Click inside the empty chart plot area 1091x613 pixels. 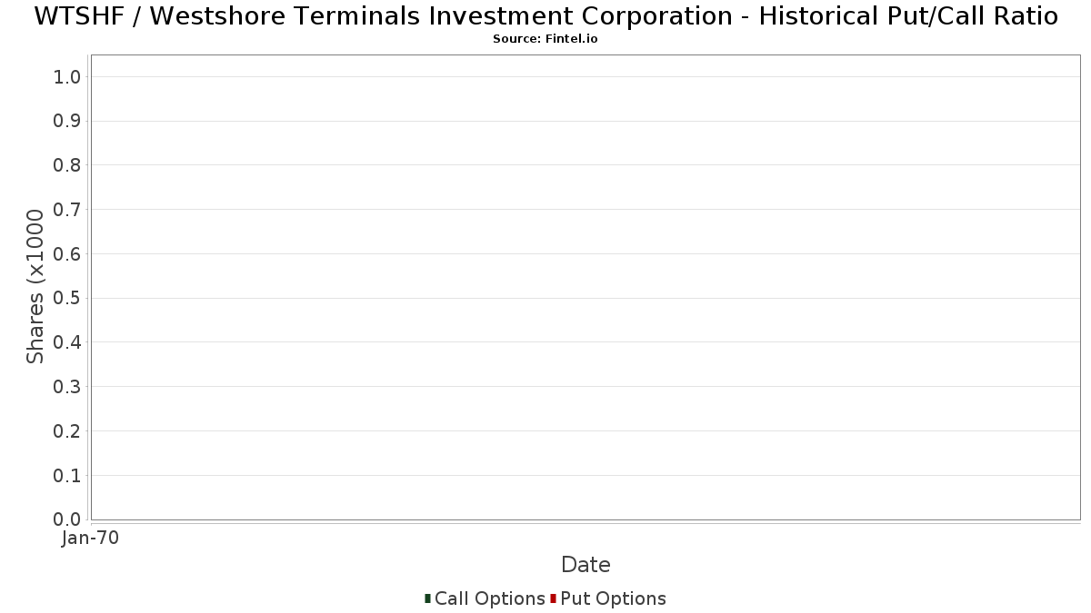coord(586,287)
